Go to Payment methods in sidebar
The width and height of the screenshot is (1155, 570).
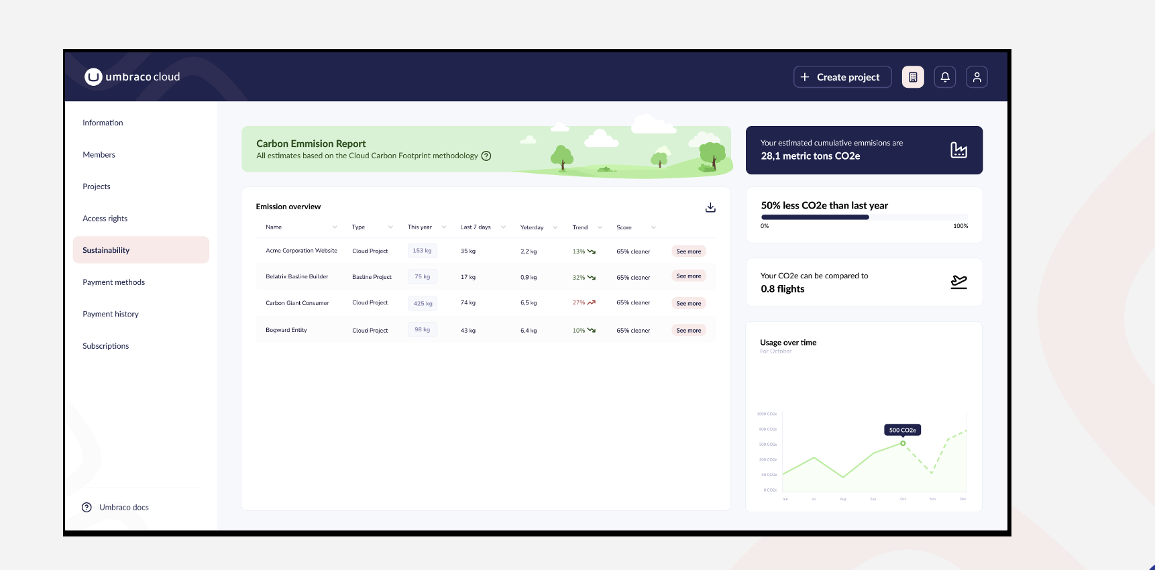113,282
